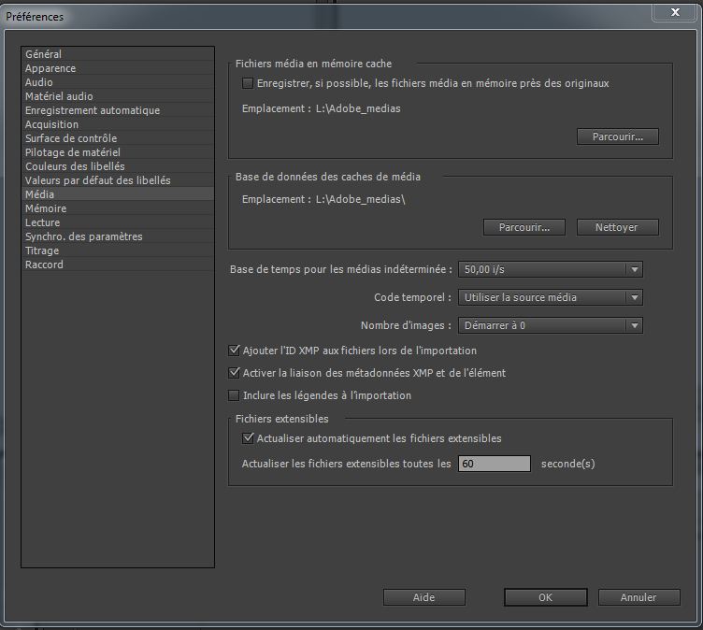Select Enregistrement automatique category

point(117,110)
